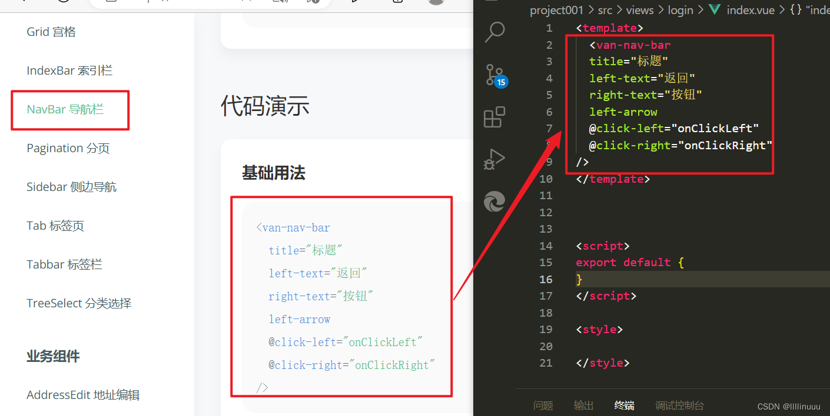The image size is (830, 416).
Task: Click the Vue file icon in breadcrumb
Action: click(715, 10)
